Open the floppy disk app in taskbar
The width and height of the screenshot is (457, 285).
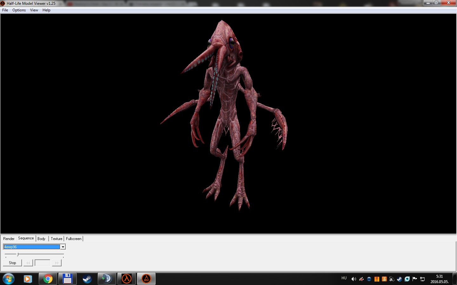67,279
